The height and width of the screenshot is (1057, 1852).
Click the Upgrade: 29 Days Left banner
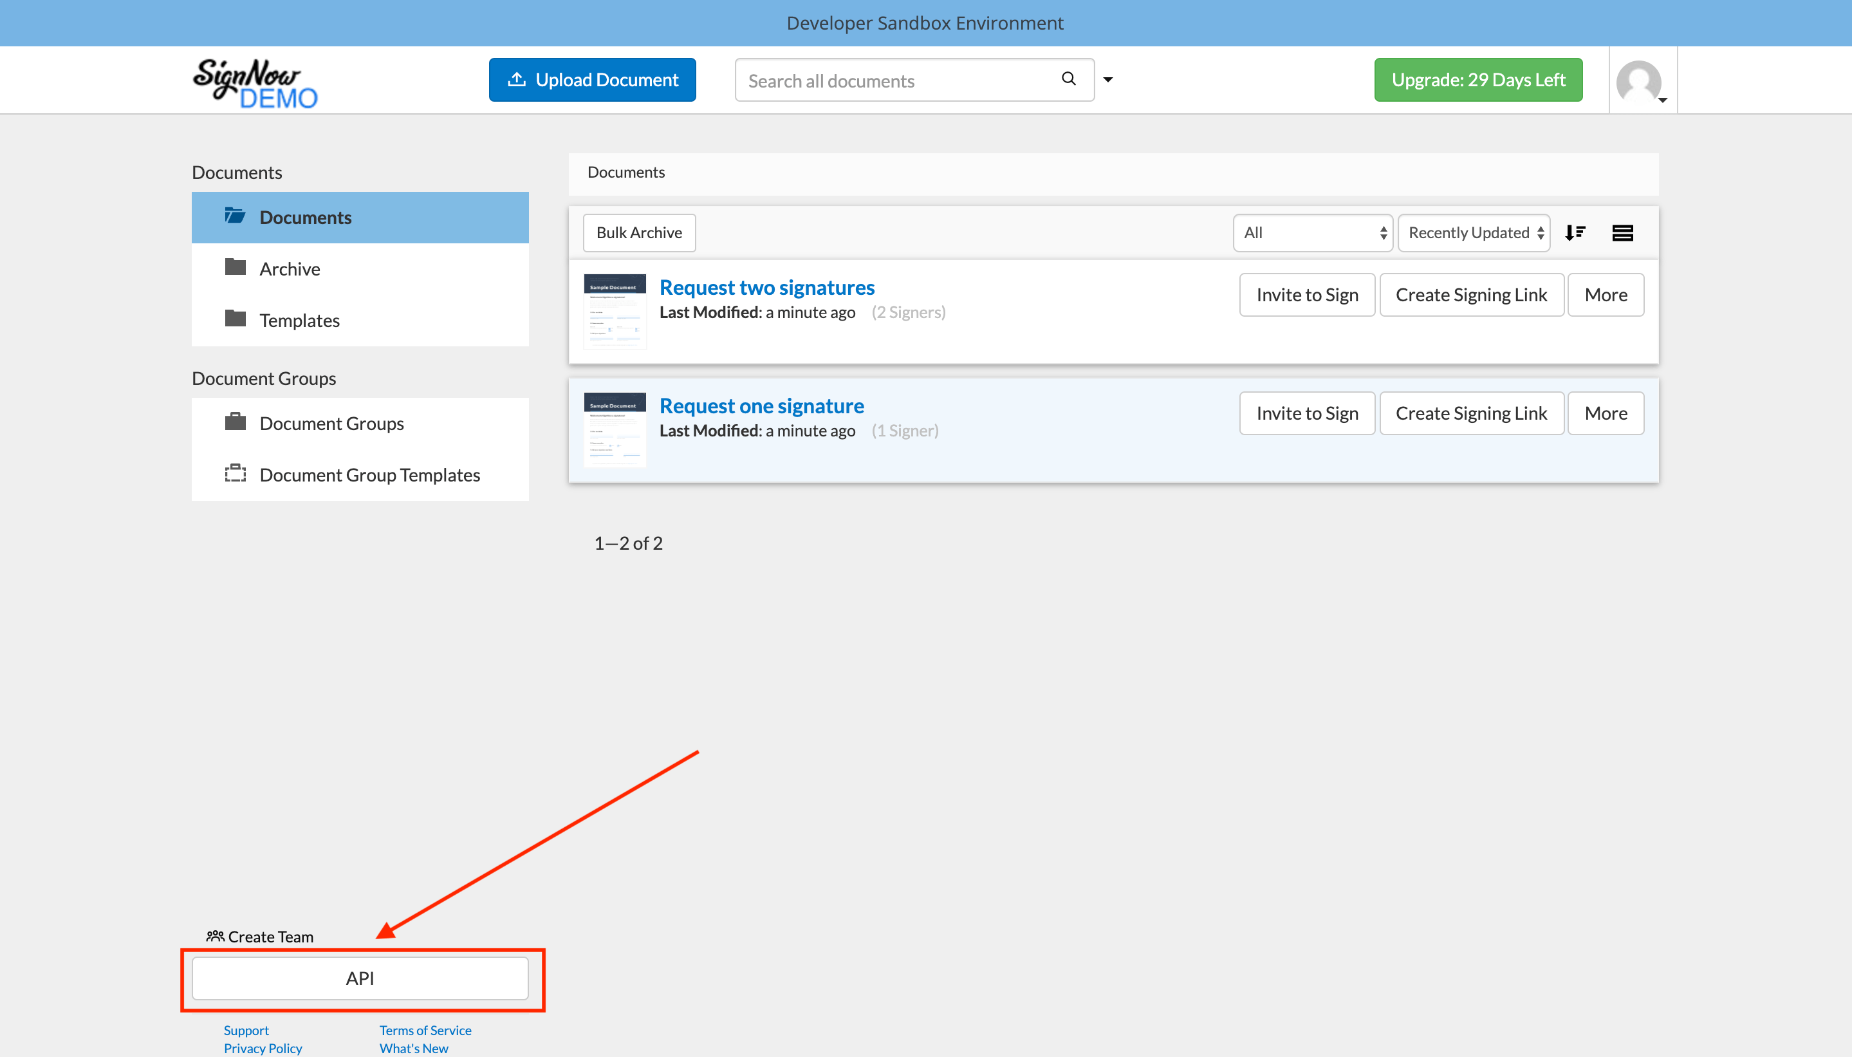[x=1478, y=79]
